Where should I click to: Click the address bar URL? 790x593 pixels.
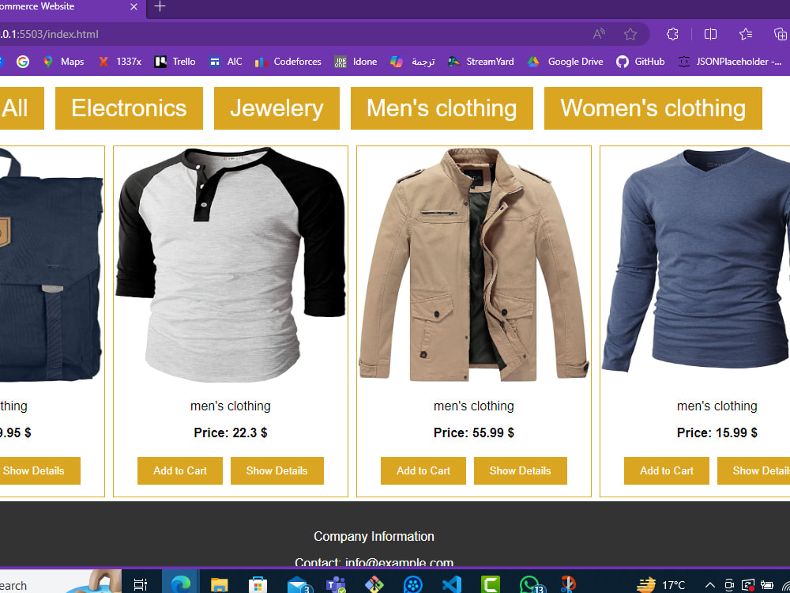click(x=49, y=34)
